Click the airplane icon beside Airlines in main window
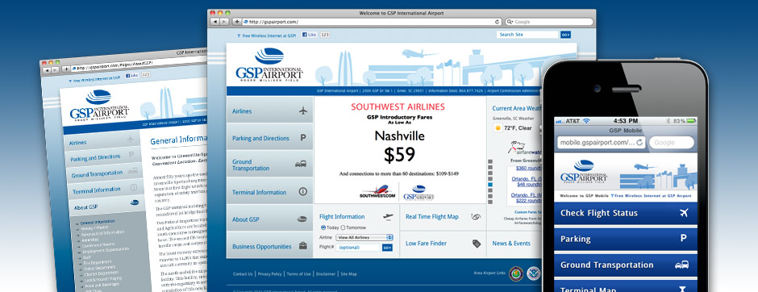The height and width of the screenshot is (292, 758). coord(303,111)
